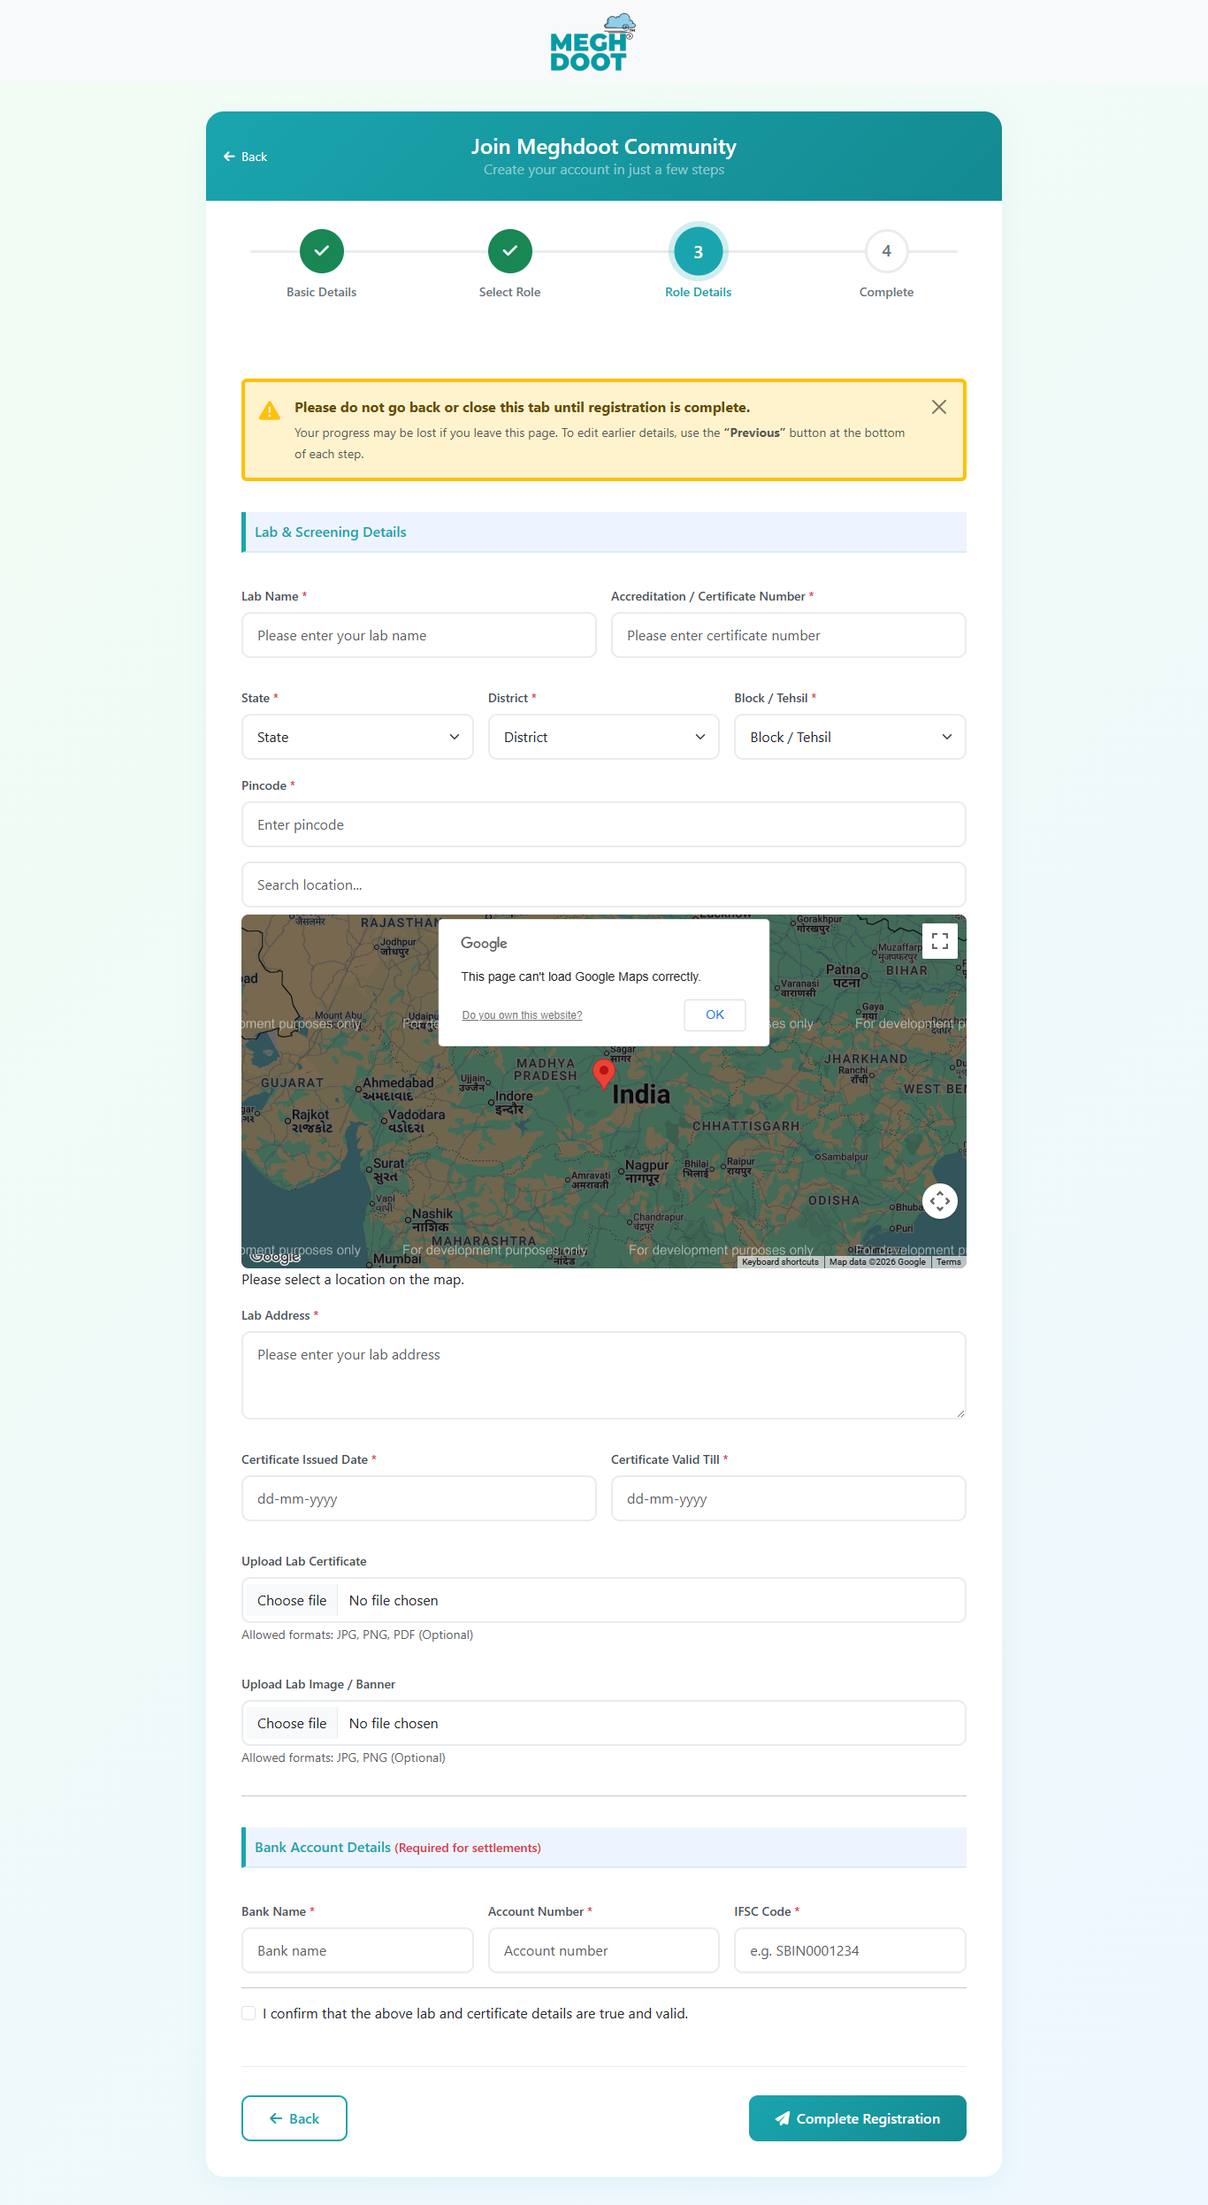Click the red map location pin
1208x2205 pixels.
coord(604,1074)
